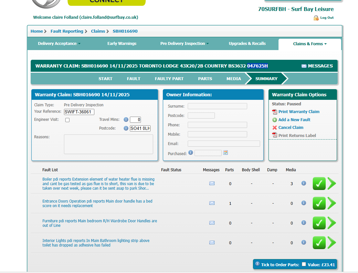The height and width of the screenshot is (273, 358).
Task: Click the Reasons text area
Action: click(109, 144)
